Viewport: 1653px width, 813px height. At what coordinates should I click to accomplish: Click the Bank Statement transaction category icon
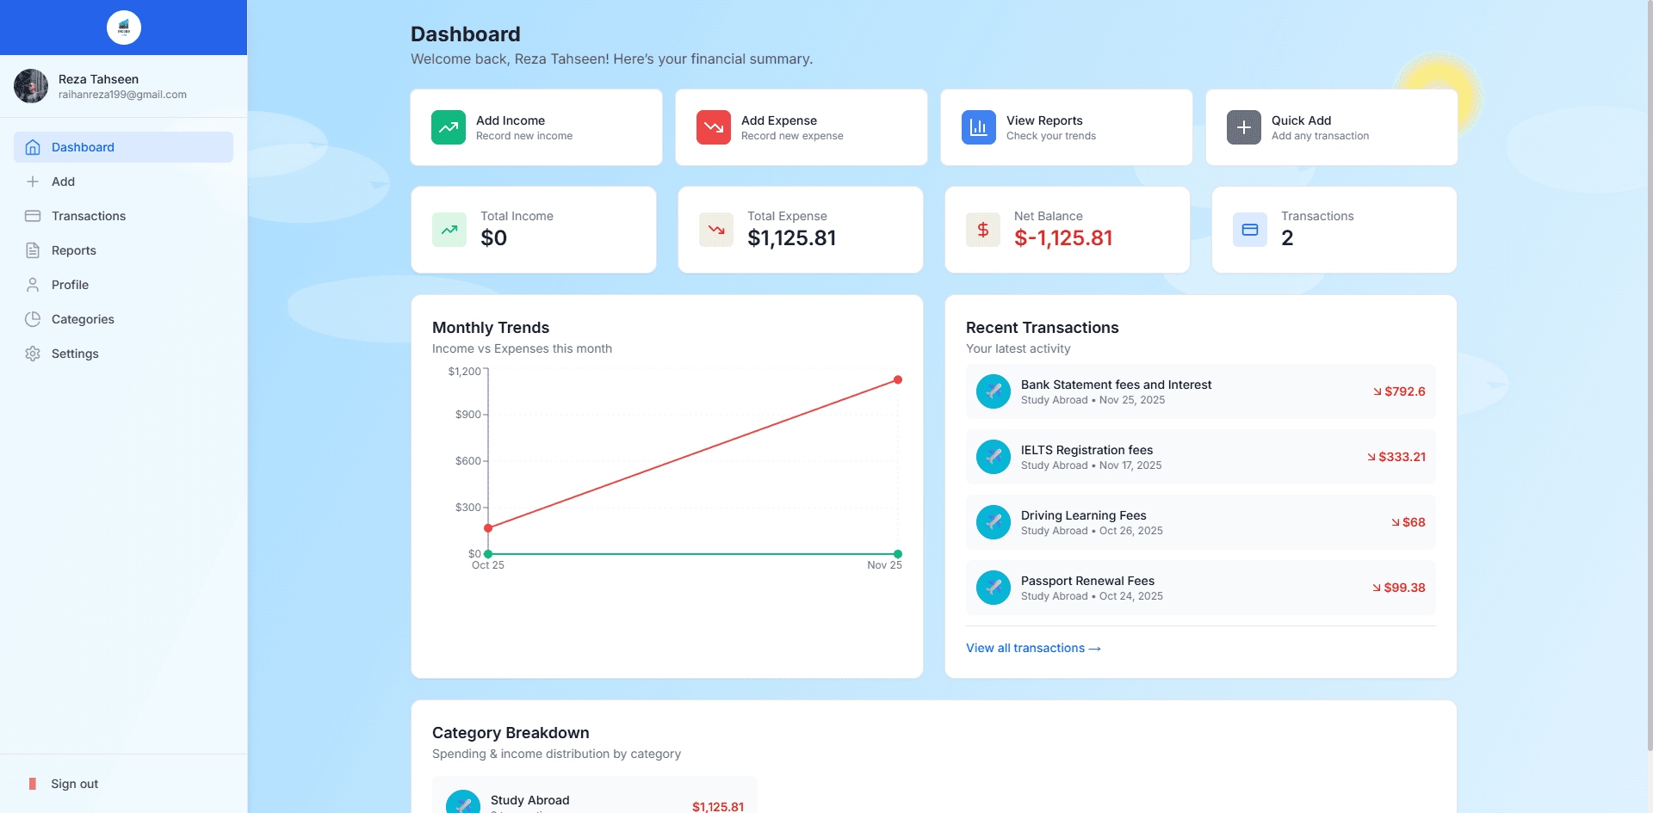994,391
